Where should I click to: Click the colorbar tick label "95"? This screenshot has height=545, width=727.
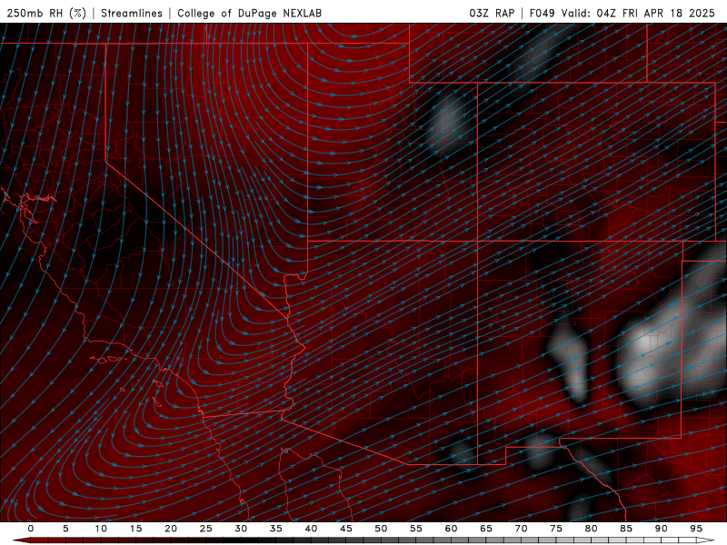696,529
